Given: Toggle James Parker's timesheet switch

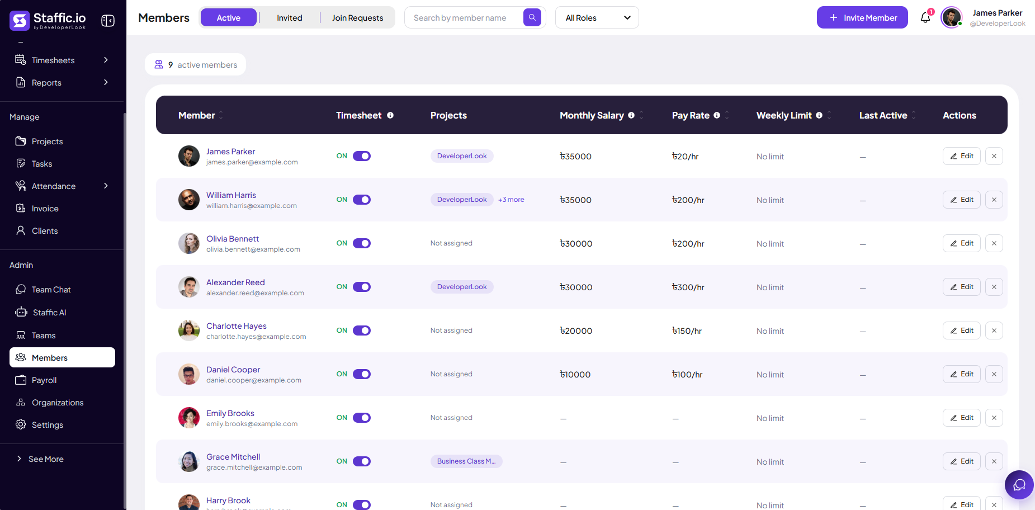Looking at the screenshot, I should tap(362, 156).
